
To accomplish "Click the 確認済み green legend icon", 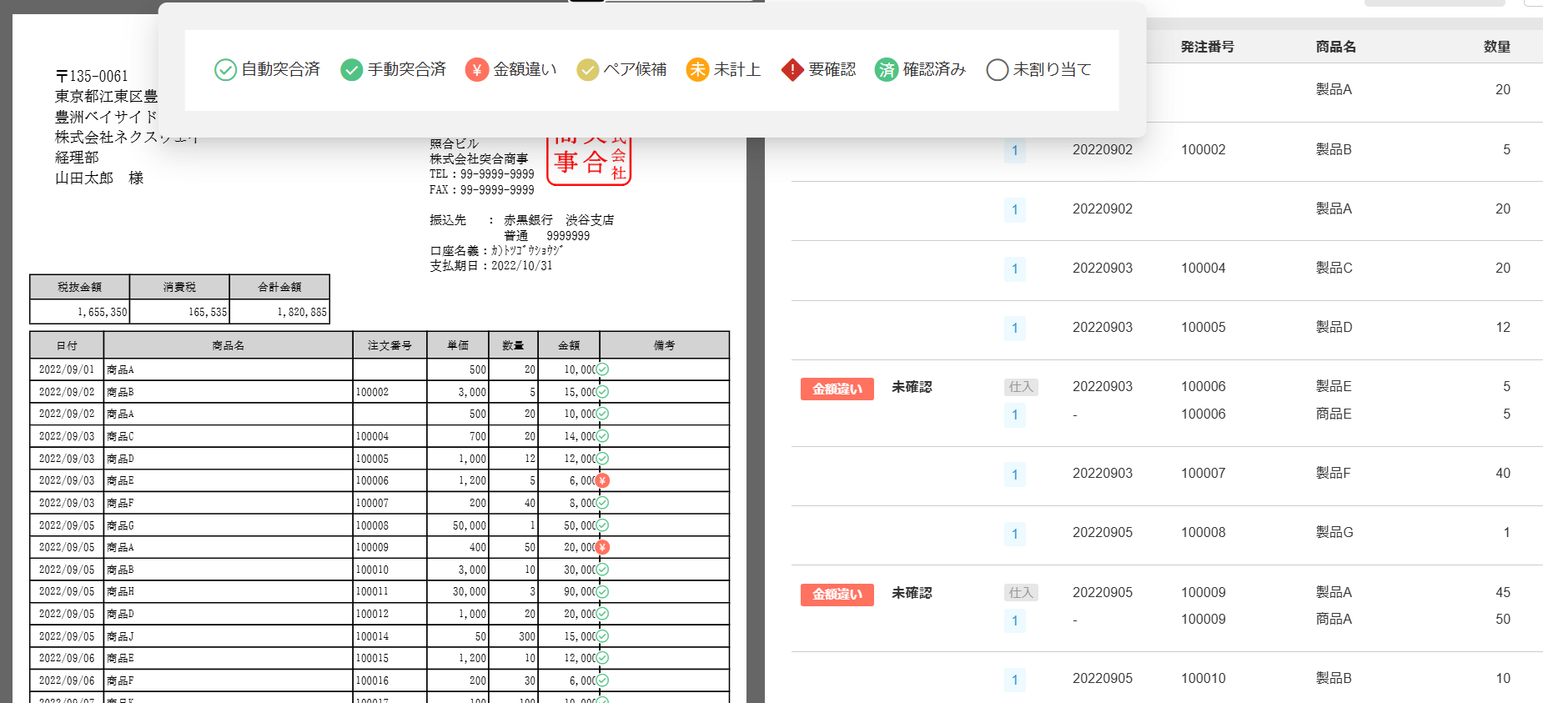I will click(x=886, y=70).
